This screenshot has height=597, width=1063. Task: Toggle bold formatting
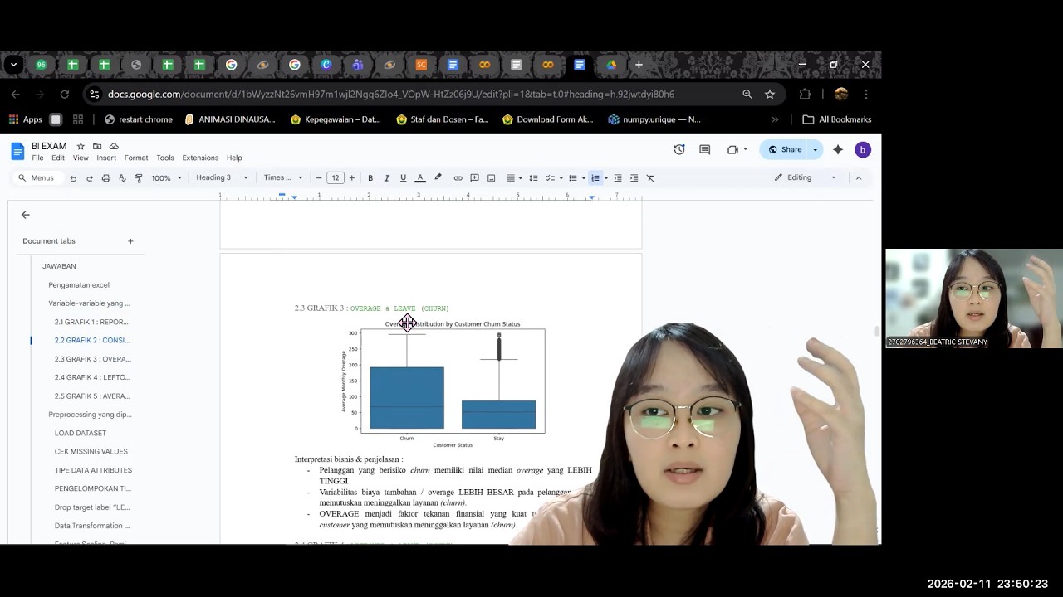tap(370, 178)
